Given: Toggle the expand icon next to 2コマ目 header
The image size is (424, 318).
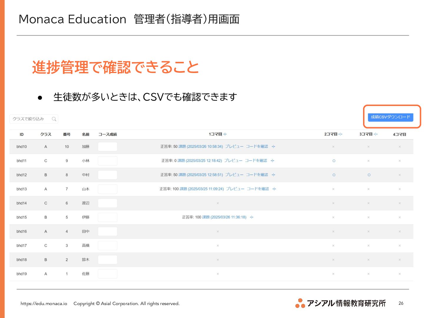Looking at the screenshot, I should (341, 134).
